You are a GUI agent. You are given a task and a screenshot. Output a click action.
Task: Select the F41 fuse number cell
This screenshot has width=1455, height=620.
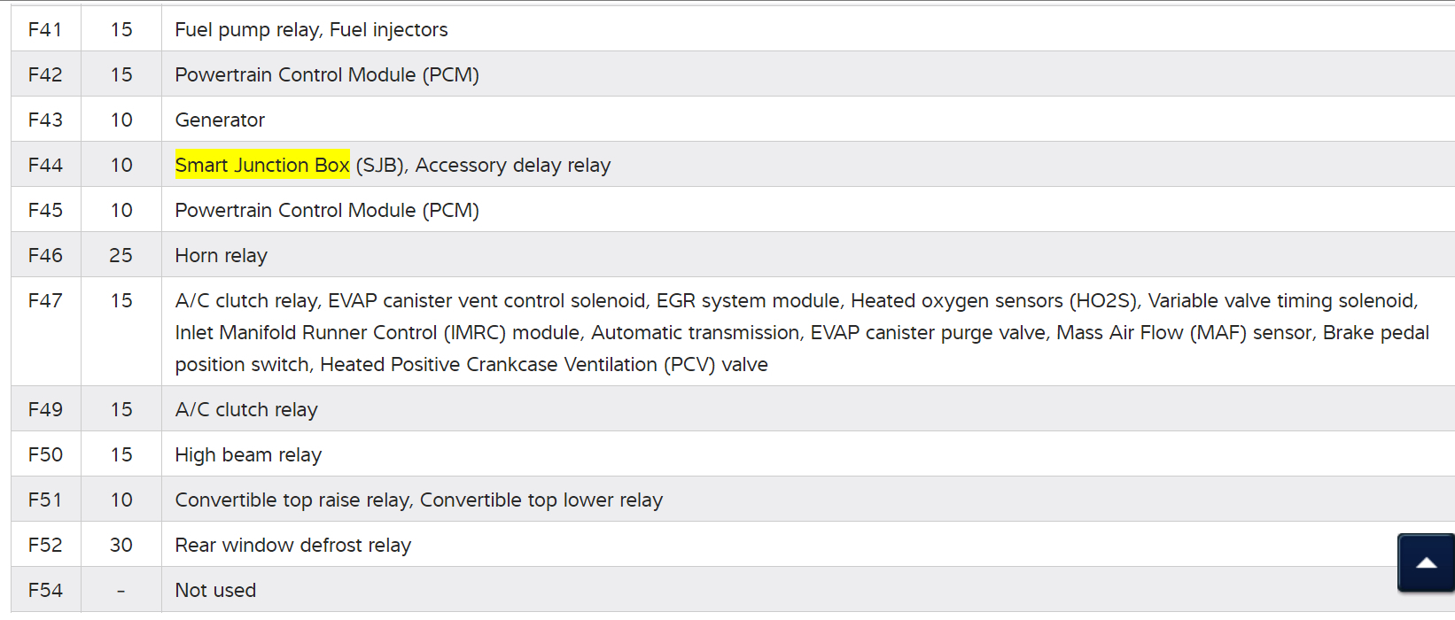(x=45, y=29)
